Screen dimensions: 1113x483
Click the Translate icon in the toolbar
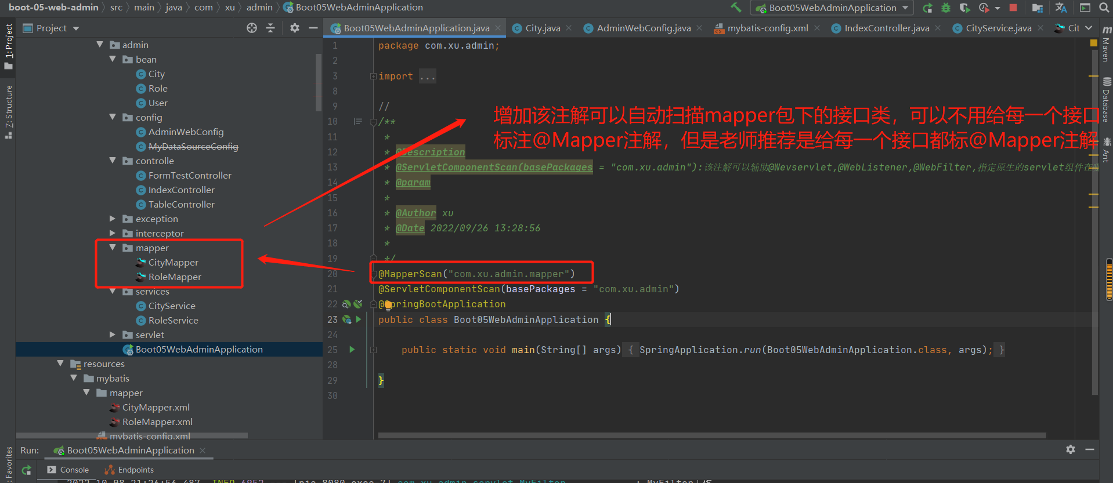coord(1061,8)
